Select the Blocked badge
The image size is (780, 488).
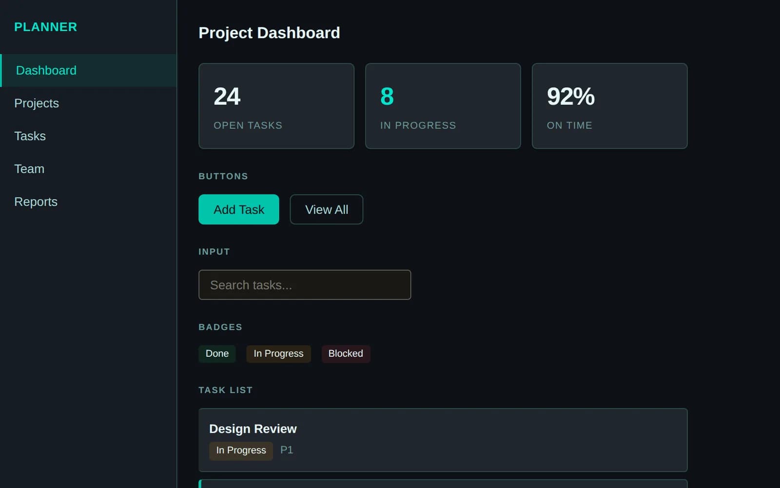[346, 353]
